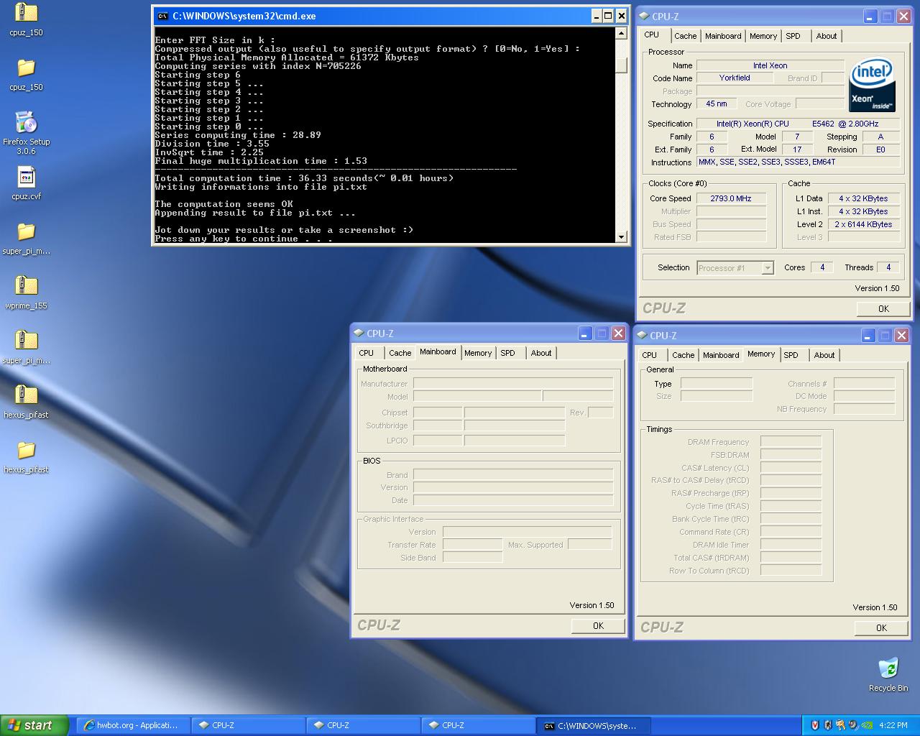Click the title bar icon of the CPU-Z Mainboard window
Screen dimensions: 920x736
coord(359,333)
